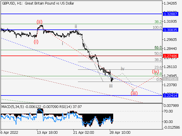Click the 1.31935 price axis value
This screenshot has width=182, height=136.
click(170, 22)
